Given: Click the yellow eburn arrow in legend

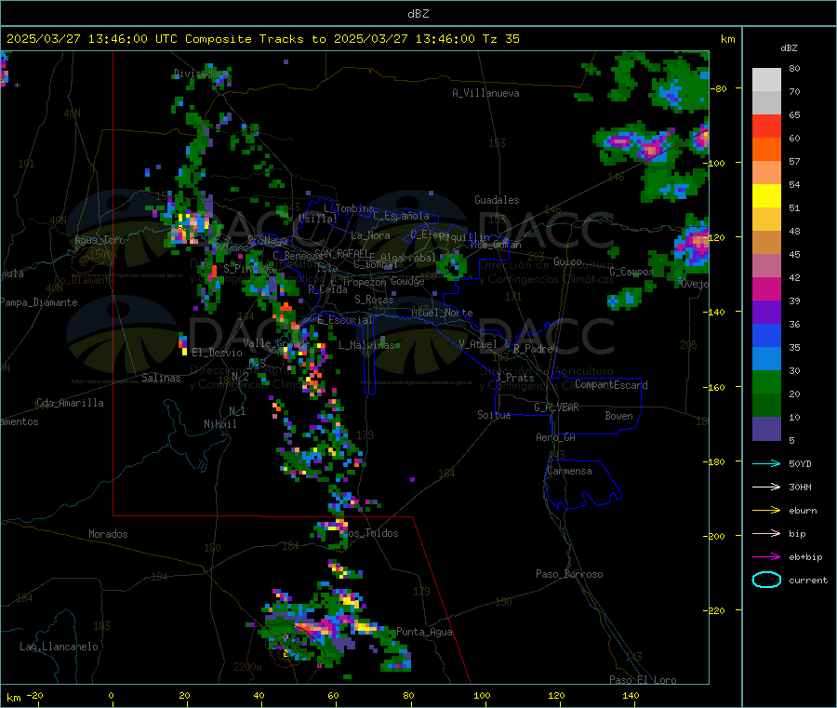Looking at the screenshot, I should [x=766, y=511].
